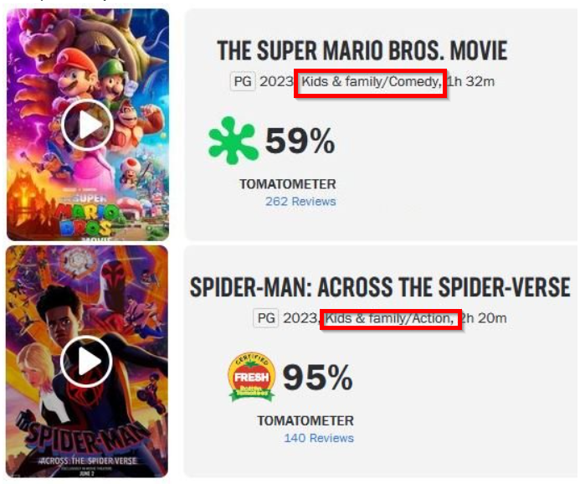Click the 95% Tomatometer score
Viewport: 585px width, 484px height.
[x=317, y=378]
